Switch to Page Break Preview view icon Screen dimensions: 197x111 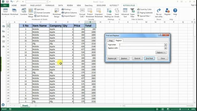[168, 109]
